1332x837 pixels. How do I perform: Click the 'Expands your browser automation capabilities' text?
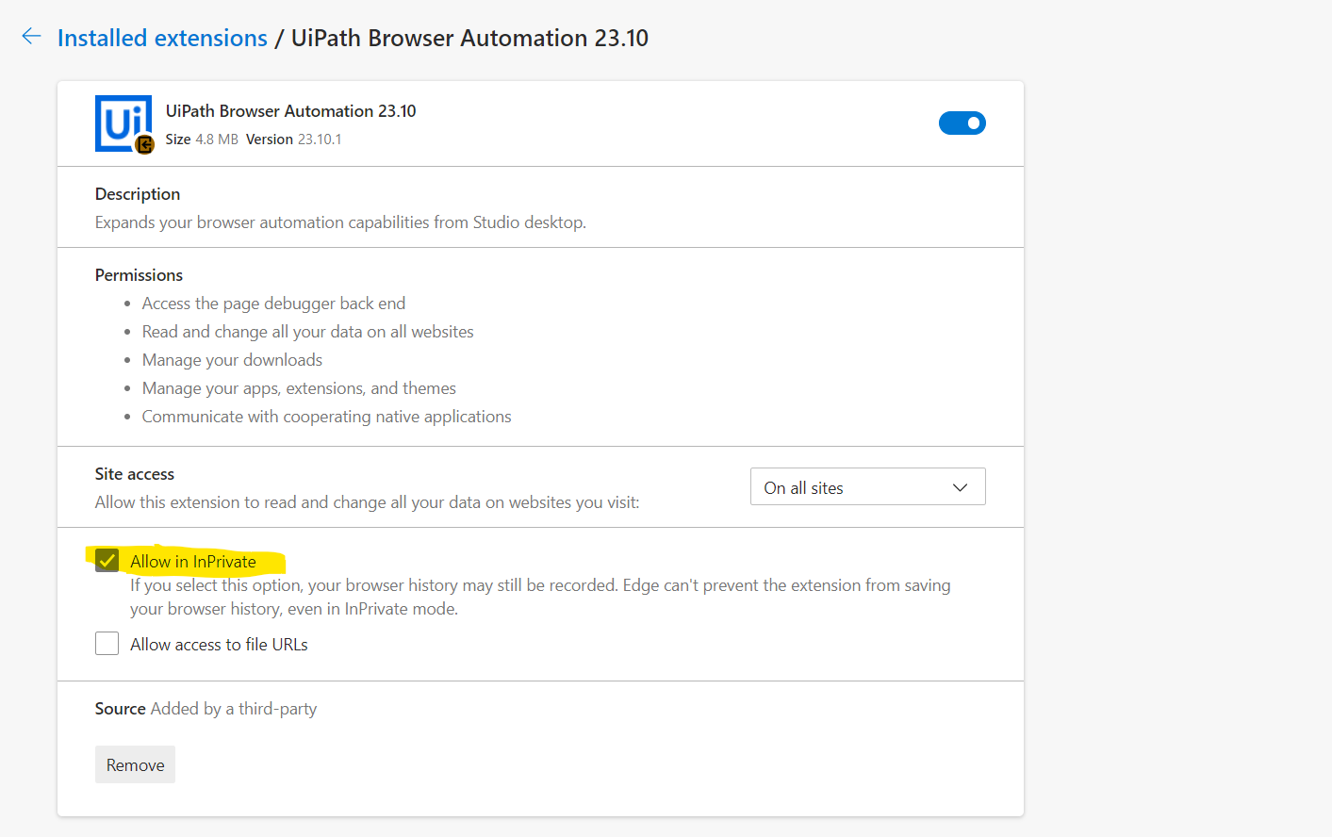coord(340,222)
